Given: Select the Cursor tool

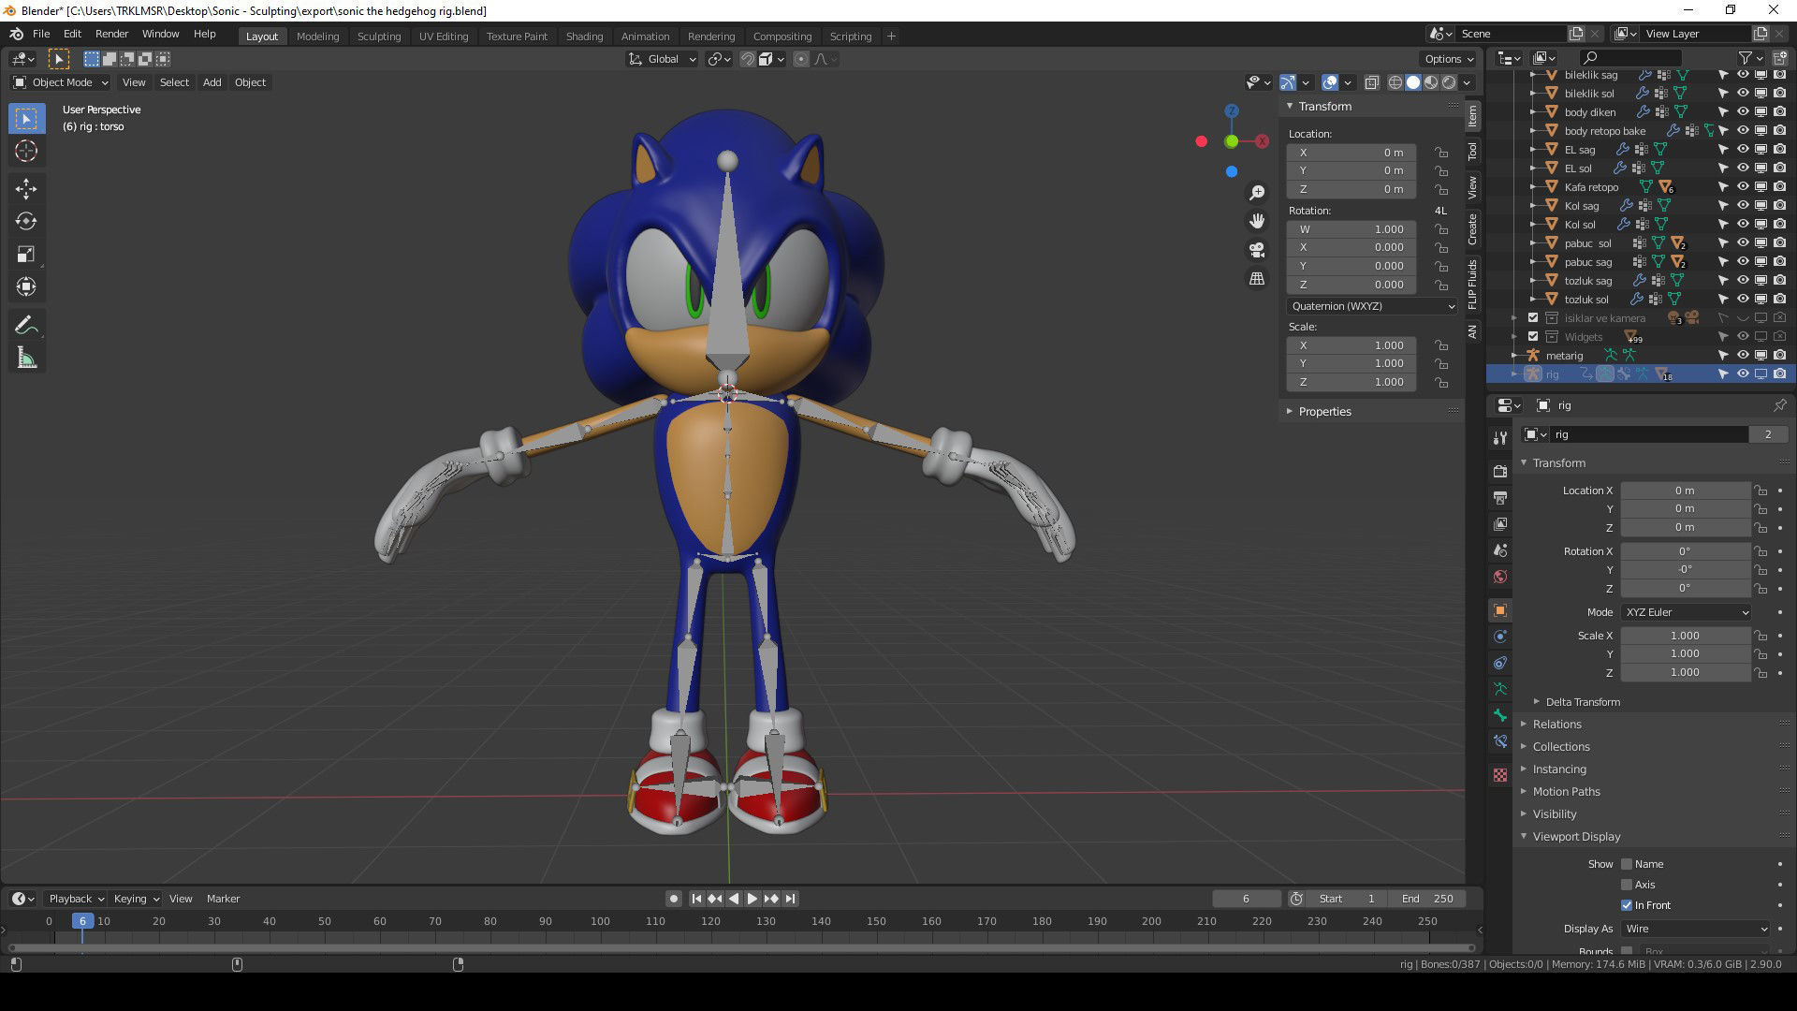Looking at the screenshot, I should tap(26, 151).
